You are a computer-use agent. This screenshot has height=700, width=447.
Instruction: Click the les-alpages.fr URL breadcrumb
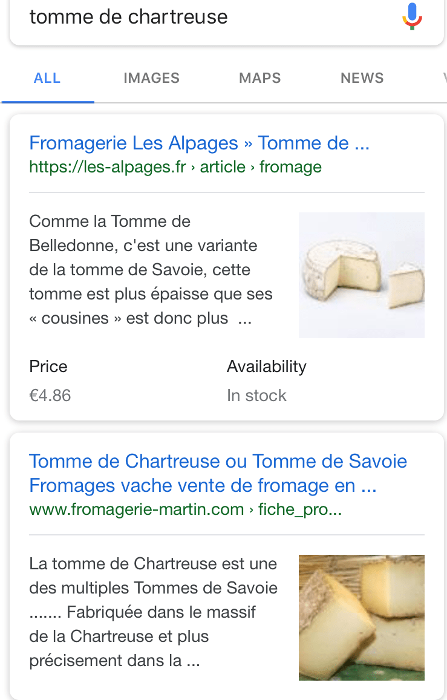[x=175, y=167]
